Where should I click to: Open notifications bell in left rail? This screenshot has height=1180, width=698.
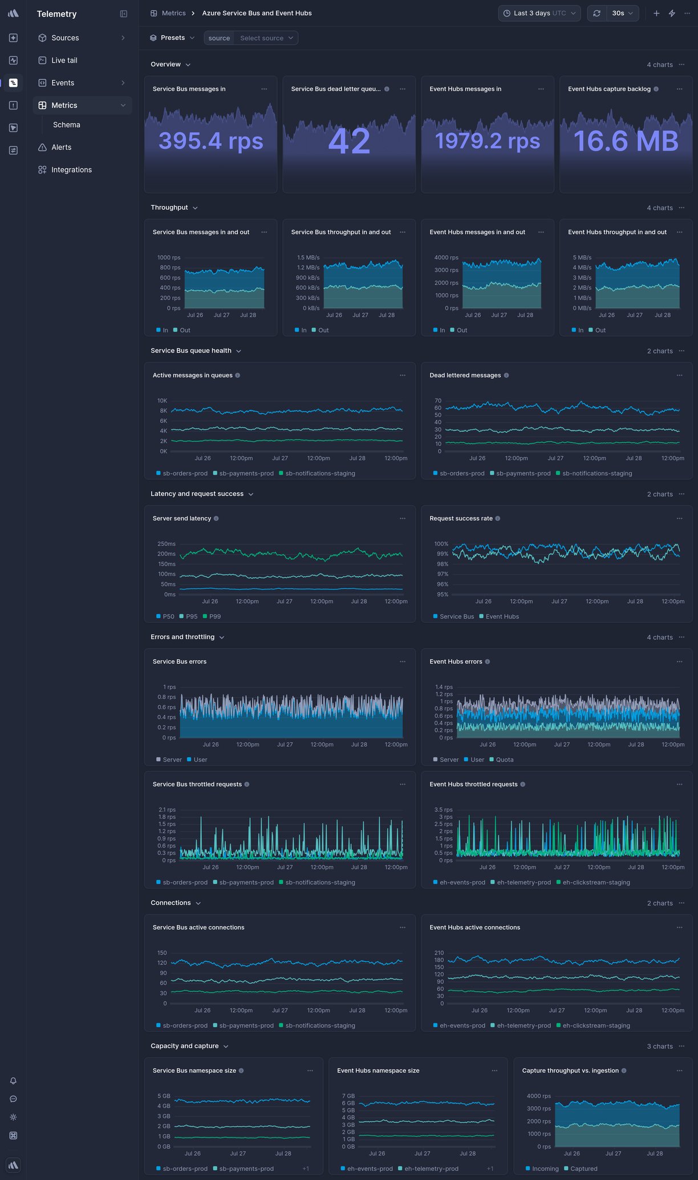tap(13, 1081)
